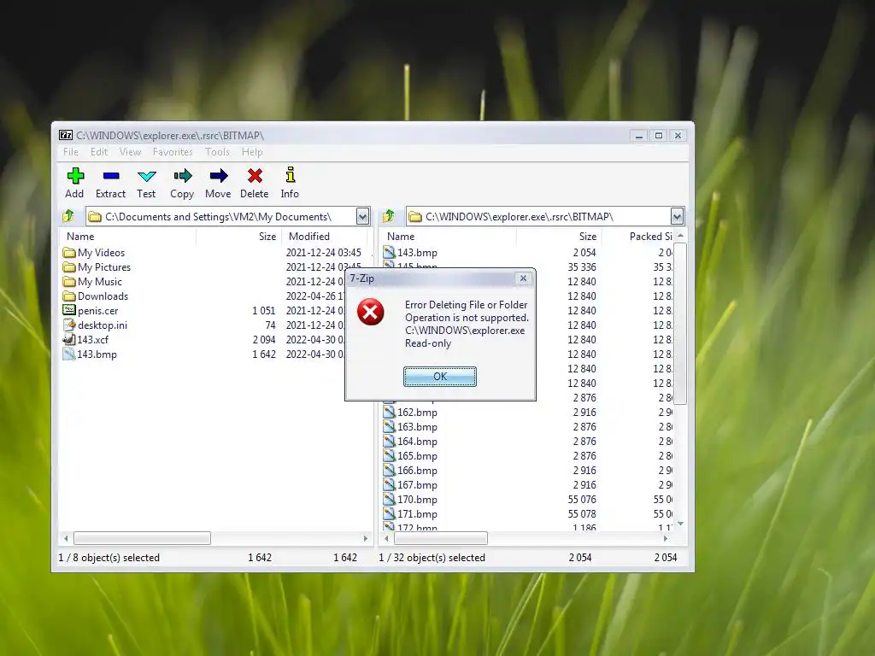Select the penis.cer certificate file icon
The image size is (875, 656).
[69, 310]
